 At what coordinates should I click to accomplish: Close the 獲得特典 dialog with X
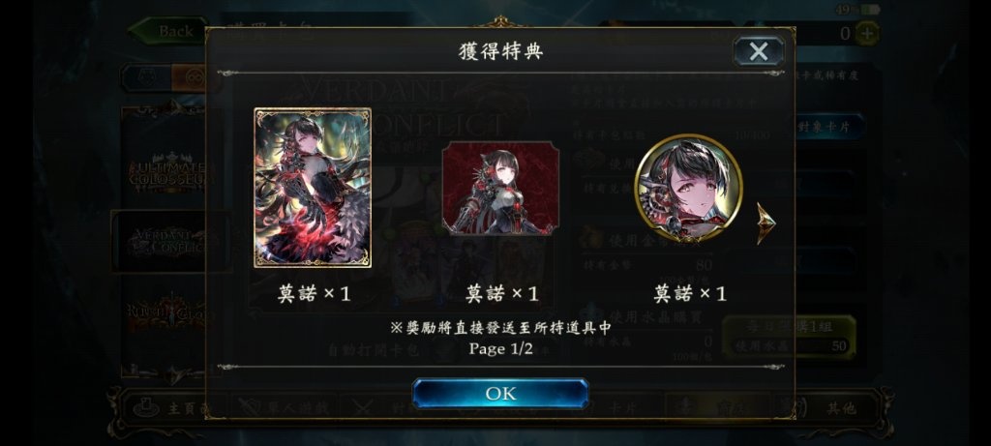(759, 51)
